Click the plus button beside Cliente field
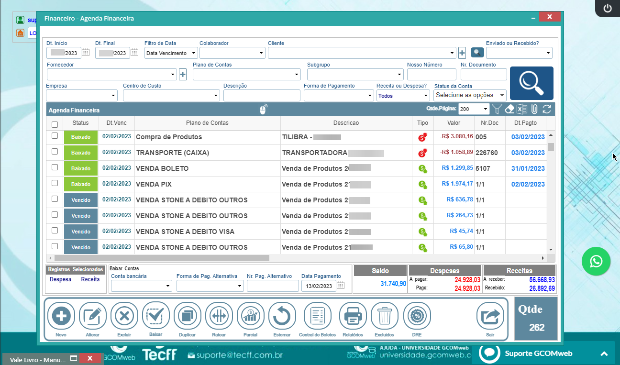Viewport: 620px width, 365px height. click(462, 53)
